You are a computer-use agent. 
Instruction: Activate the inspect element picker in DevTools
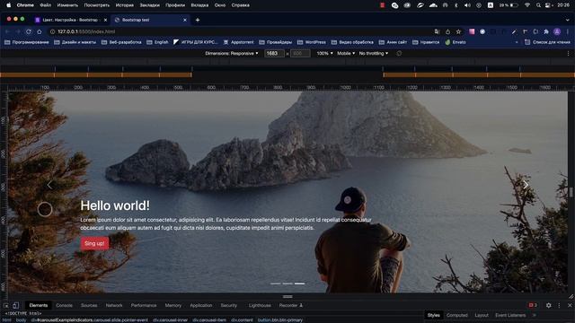point(6,305)
